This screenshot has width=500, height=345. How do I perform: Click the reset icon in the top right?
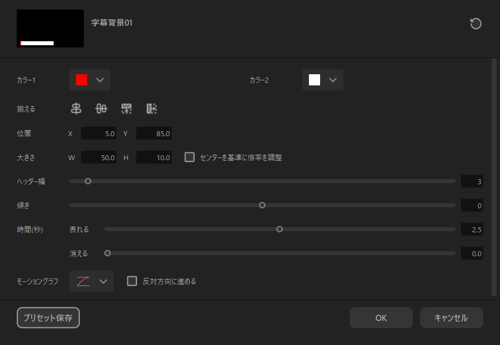click(x=475, y=24)
